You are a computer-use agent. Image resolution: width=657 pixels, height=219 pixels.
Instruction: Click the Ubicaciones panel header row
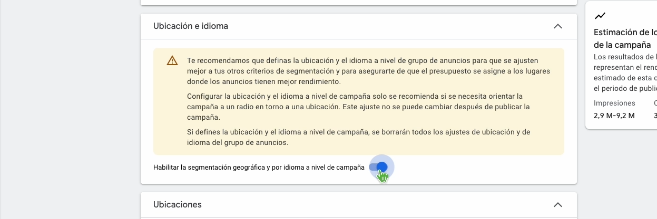click(359, 205)
